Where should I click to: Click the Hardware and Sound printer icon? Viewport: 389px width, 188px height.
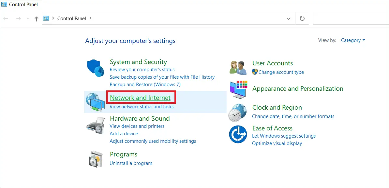pos(95,126)
